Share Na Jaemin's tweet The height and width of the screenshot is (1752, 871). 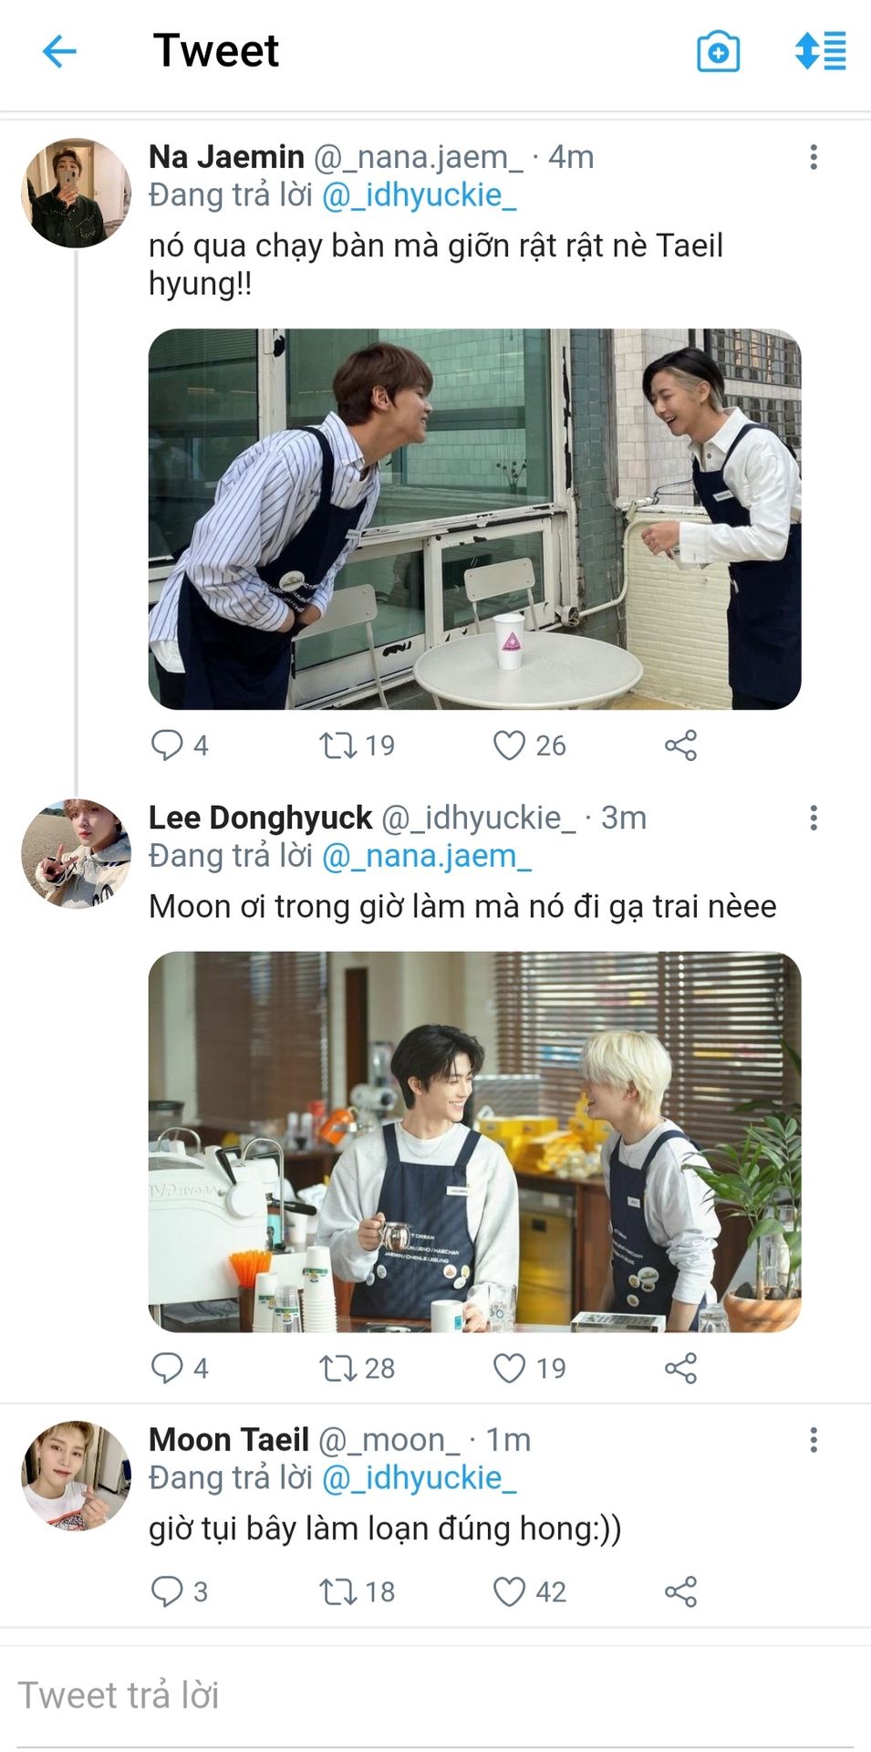tap(680, 746)
